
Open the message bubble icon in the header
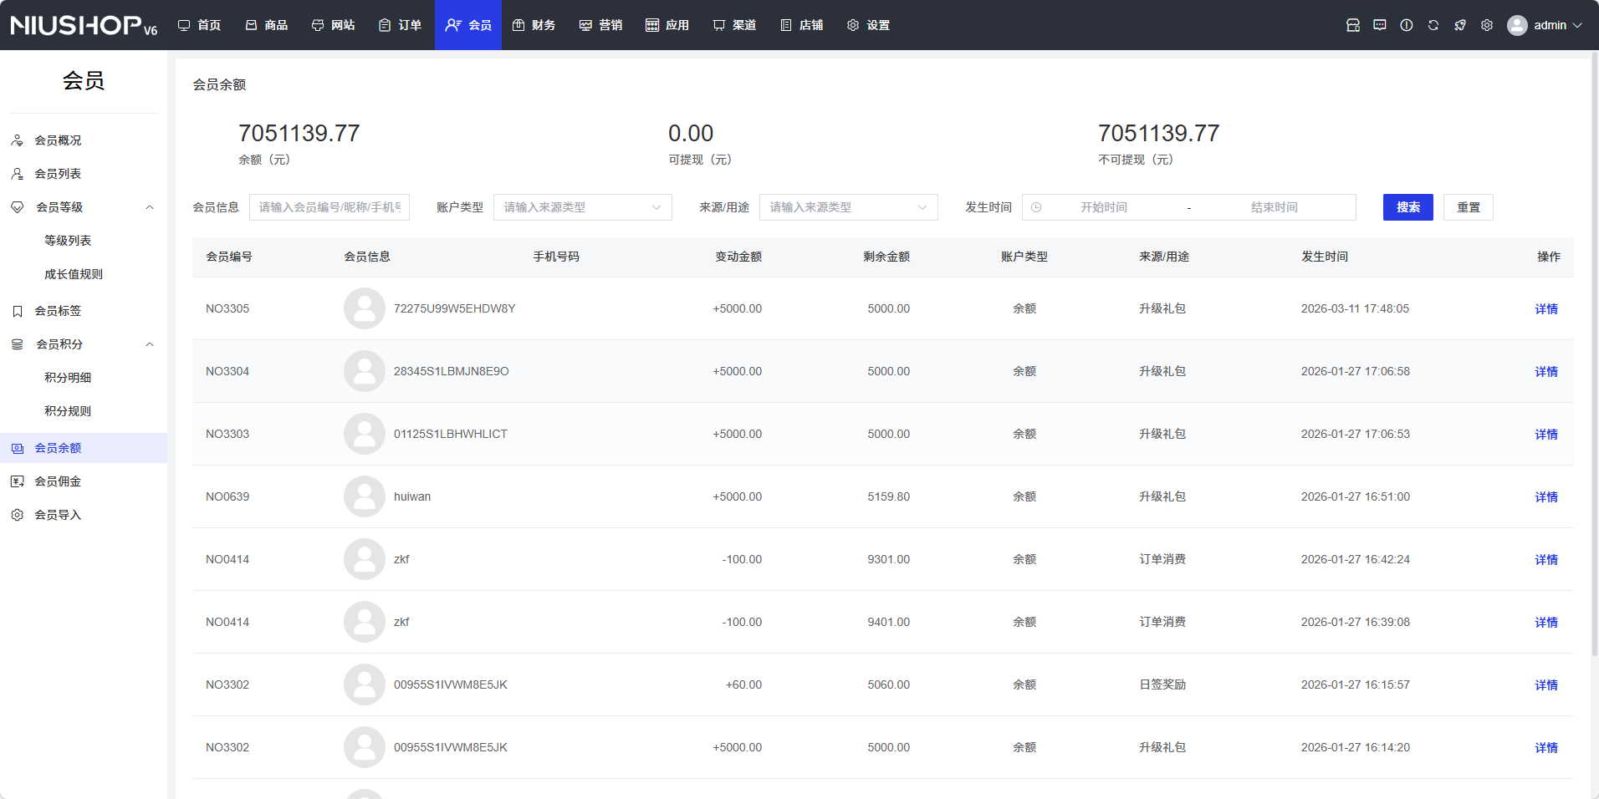click(1380, 25)
